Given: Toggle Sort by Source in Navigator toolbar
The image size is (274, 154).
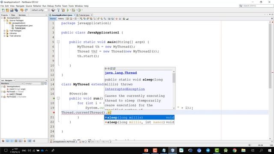Looking at the screenshot, I should [34, 141].
